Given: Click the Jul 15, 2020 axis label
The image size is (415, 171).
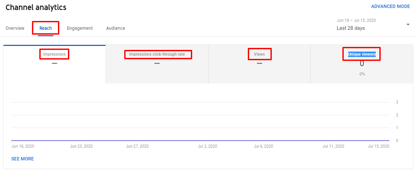Looking at the screenshot, I should point(378,146).
